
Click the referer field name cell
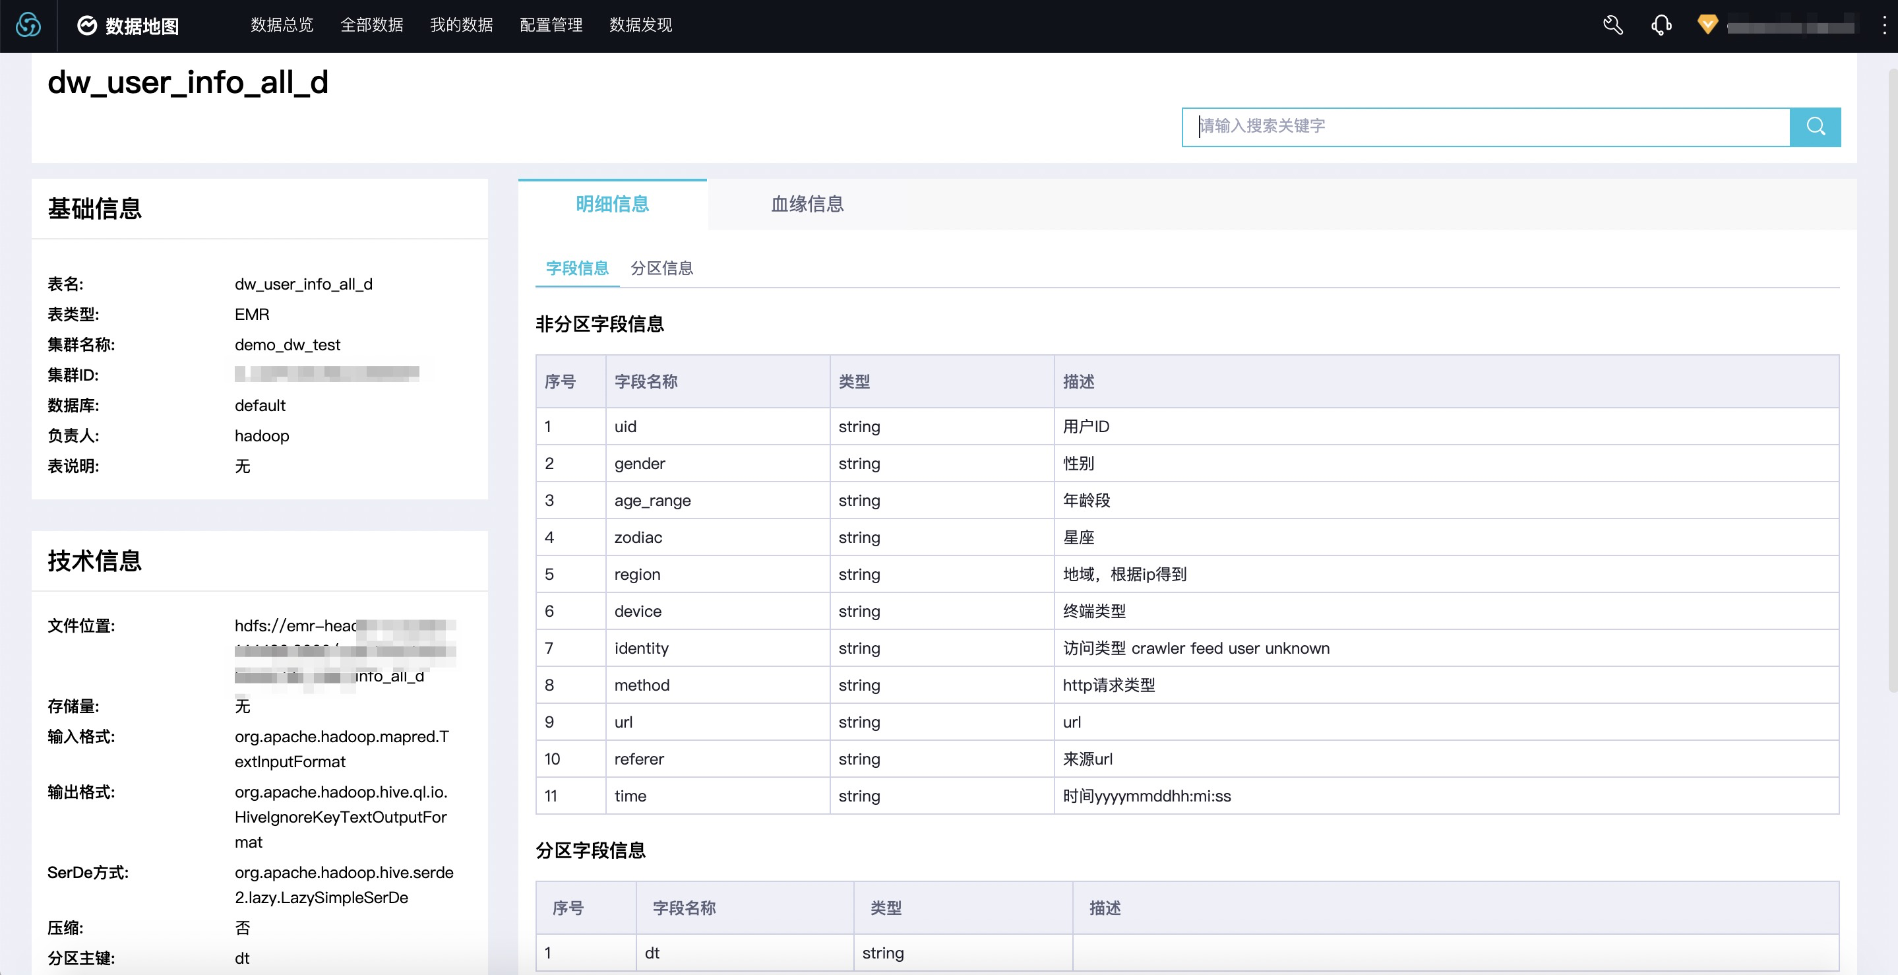click(x=718, y=759)
